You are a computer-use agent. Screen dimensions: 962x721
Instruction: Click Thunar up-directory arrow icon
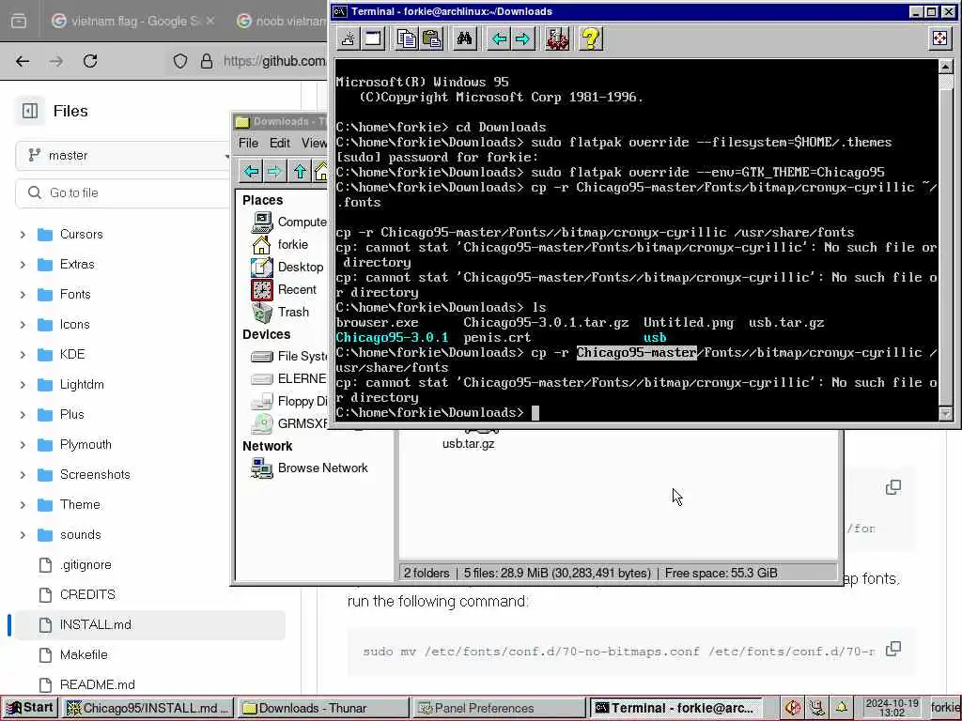300,171
